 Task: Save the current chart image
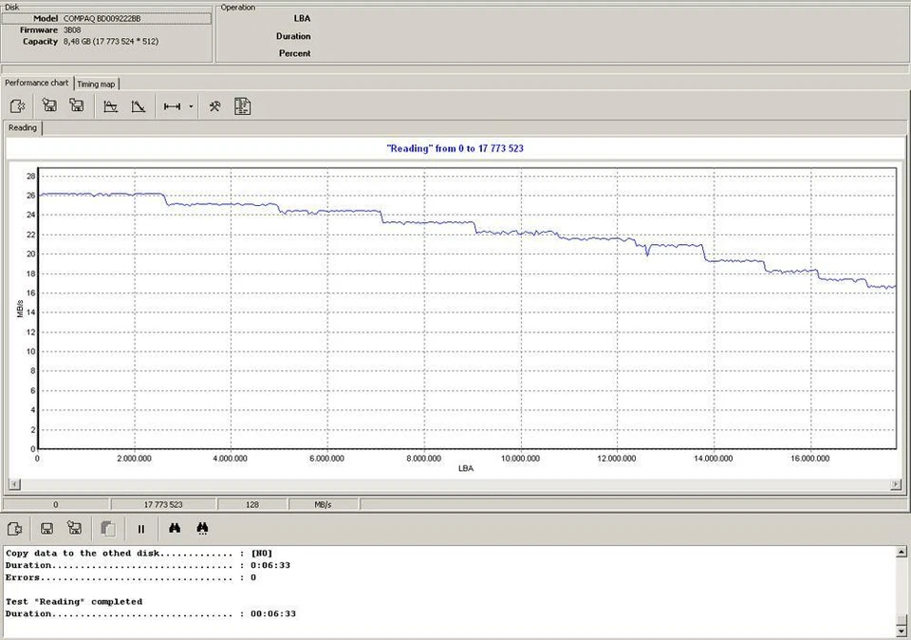[x=49, y=105]
